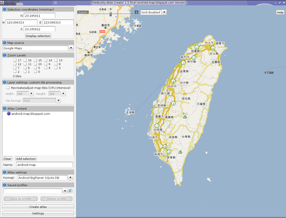Collapse the Zoom Levels panel arrow icon

(5, 55)
